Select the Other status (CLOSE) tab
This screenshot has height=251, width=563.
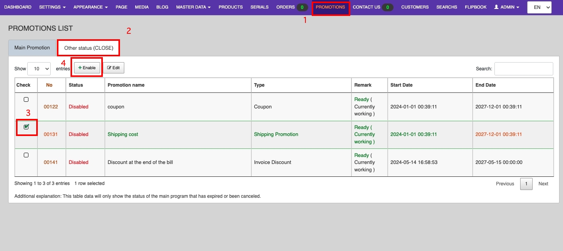[x=88, y=48]
